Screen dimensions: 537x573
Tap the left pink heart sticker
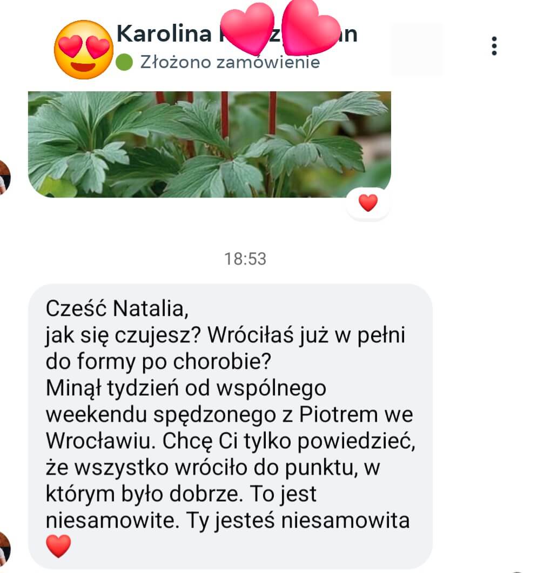[247, 28]
